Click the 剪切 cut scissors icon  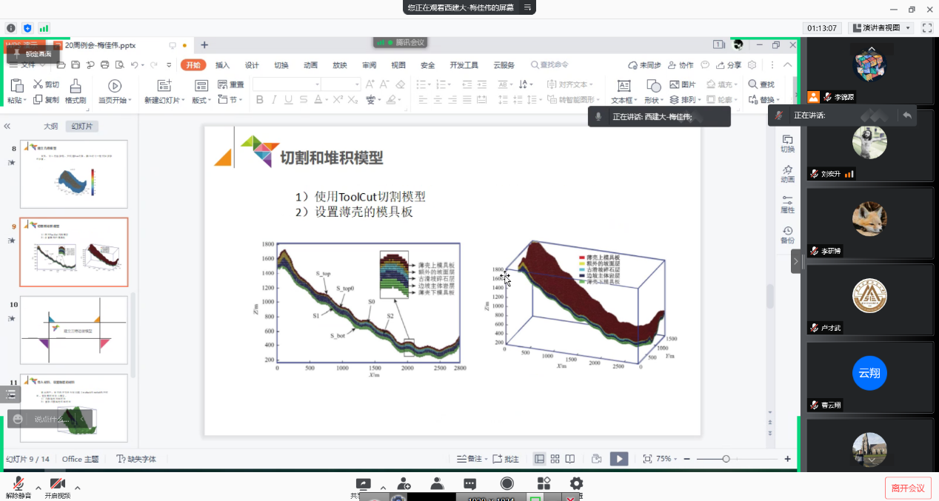pos(39,84)
